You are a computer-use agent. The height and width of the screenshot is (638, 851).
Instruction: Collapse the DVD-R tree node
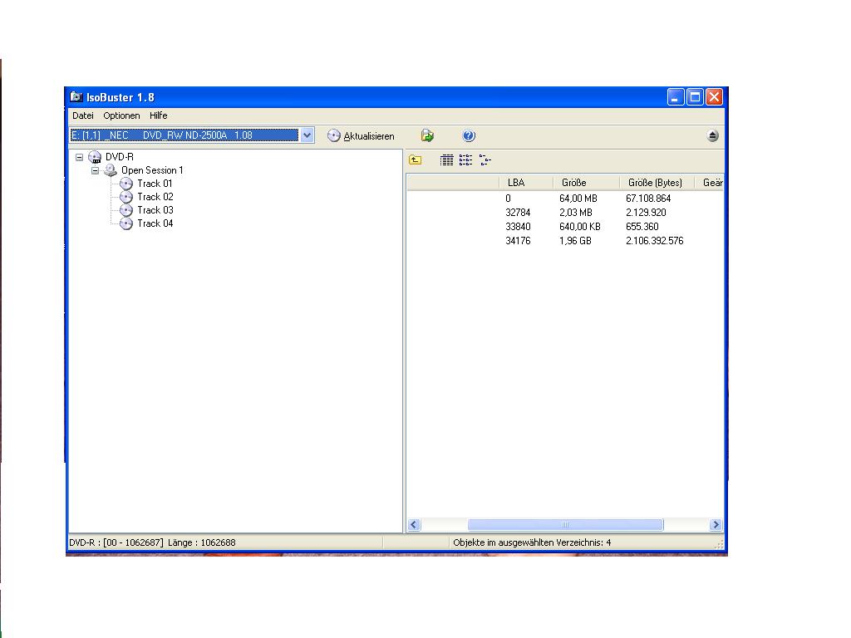pos(79,157)
